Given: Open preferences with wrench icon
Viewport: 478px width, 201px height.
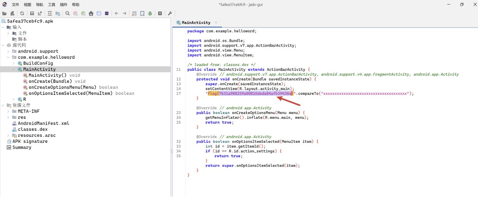Looking at the screenshot, I should pyautogui.click(x=170, y=13).
